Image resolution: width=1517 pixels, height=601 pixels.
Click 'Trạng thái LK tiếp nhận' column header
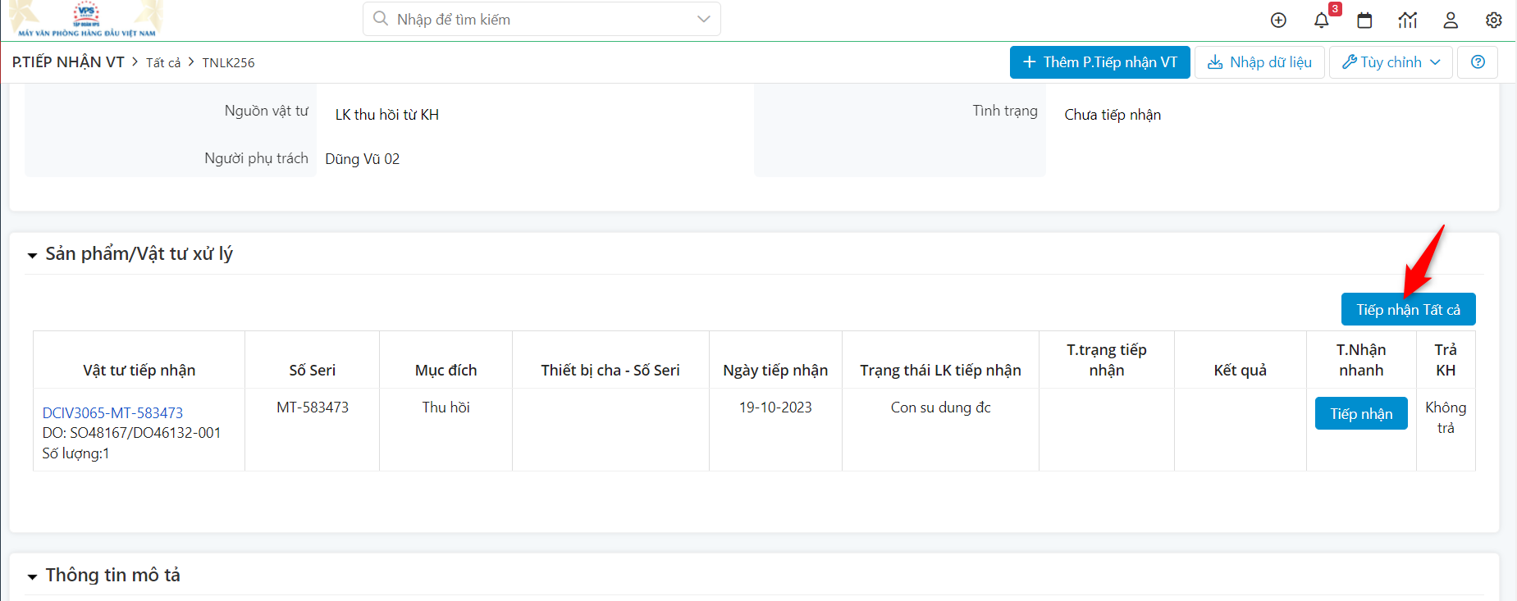940,371
